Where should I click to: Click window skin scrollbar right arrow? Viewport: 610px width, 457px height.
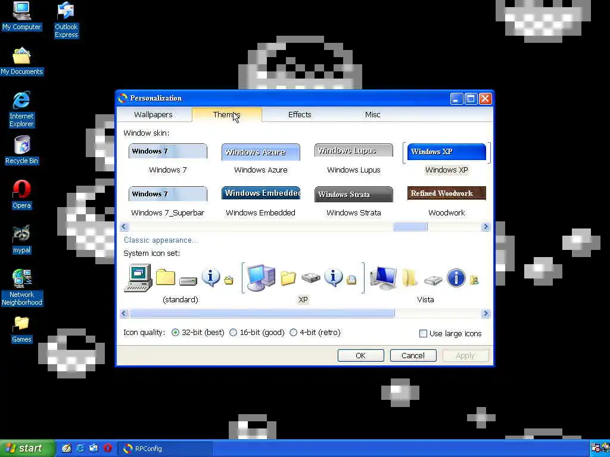[485, 227]
